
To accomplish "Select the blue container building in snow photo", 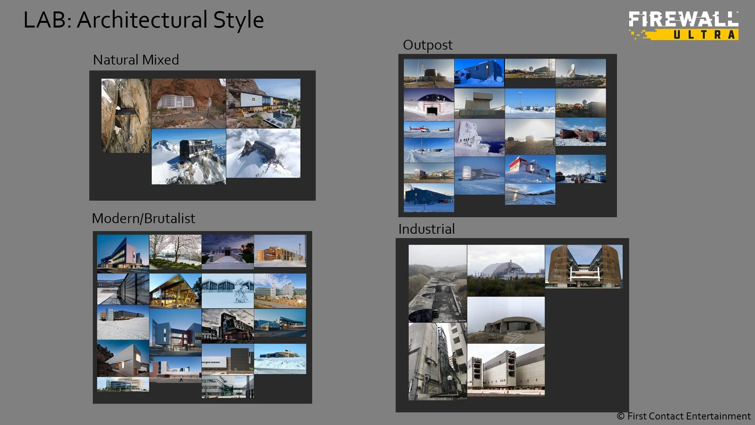I will point(479,72).
